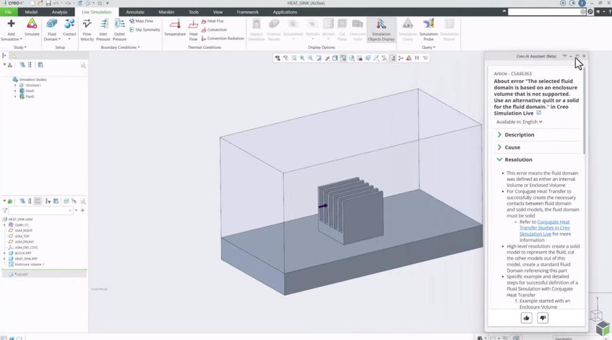Screen dimensions: 612x340
Task: Expand the BLOCK.PRT tree node
Action: [x=5, y=253]
